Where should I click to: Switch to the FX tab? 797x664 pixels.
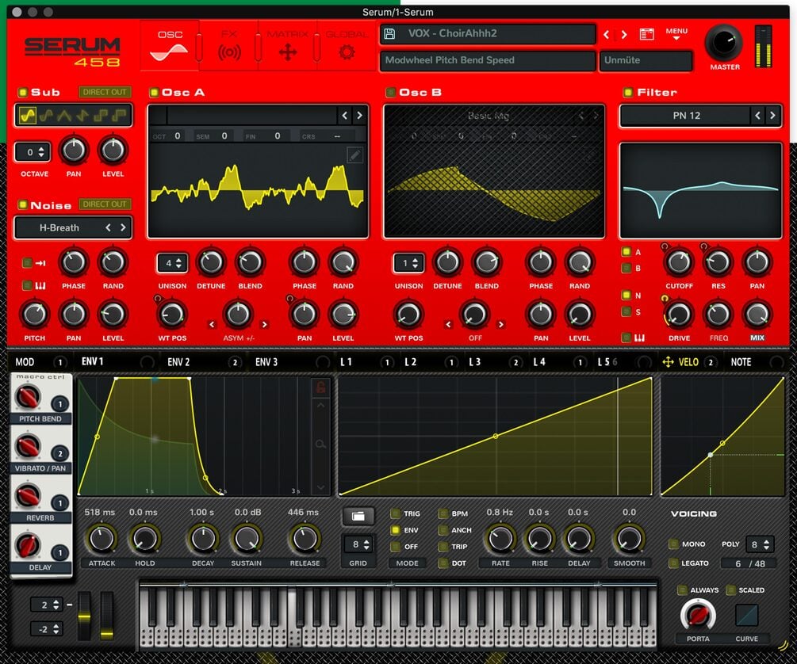tap(229, 46)
